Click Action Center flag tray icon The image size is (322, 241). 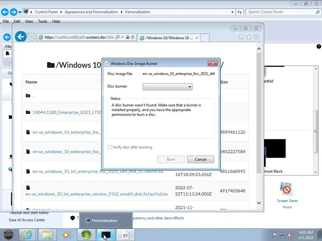coord(275,235)
